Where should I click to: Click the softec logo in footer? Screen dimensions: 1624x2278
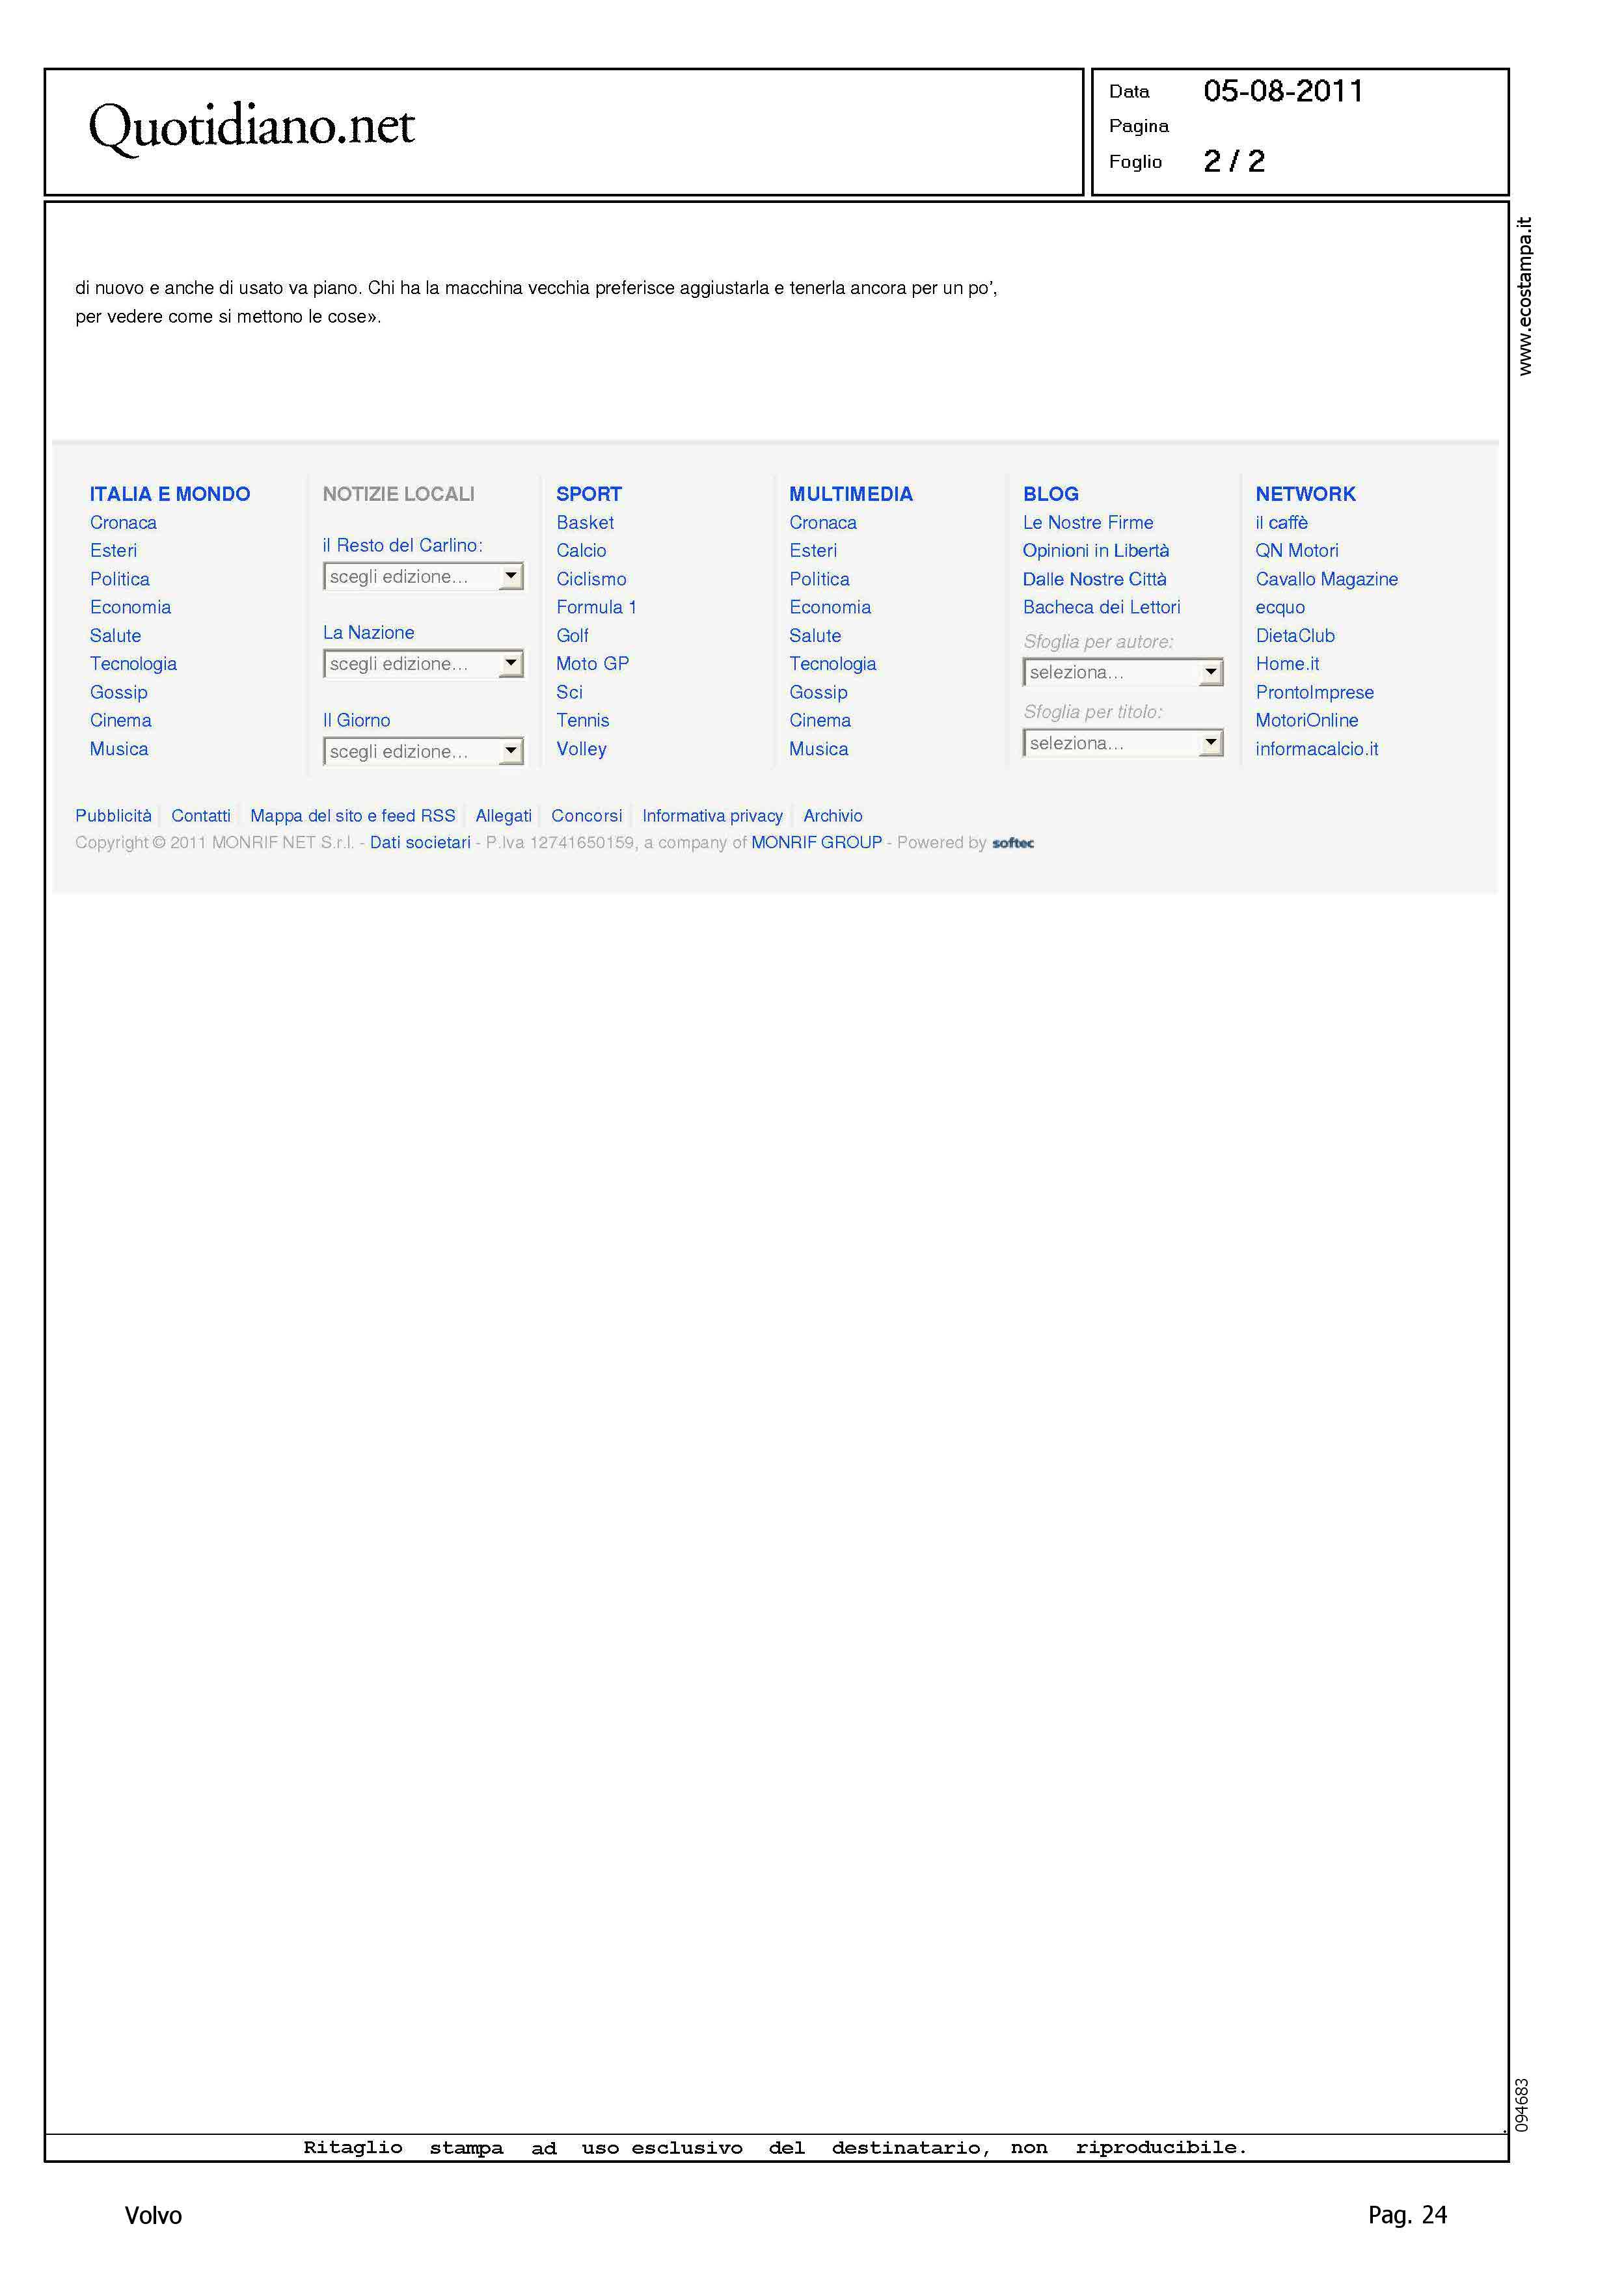click(x=1012, y=842)
